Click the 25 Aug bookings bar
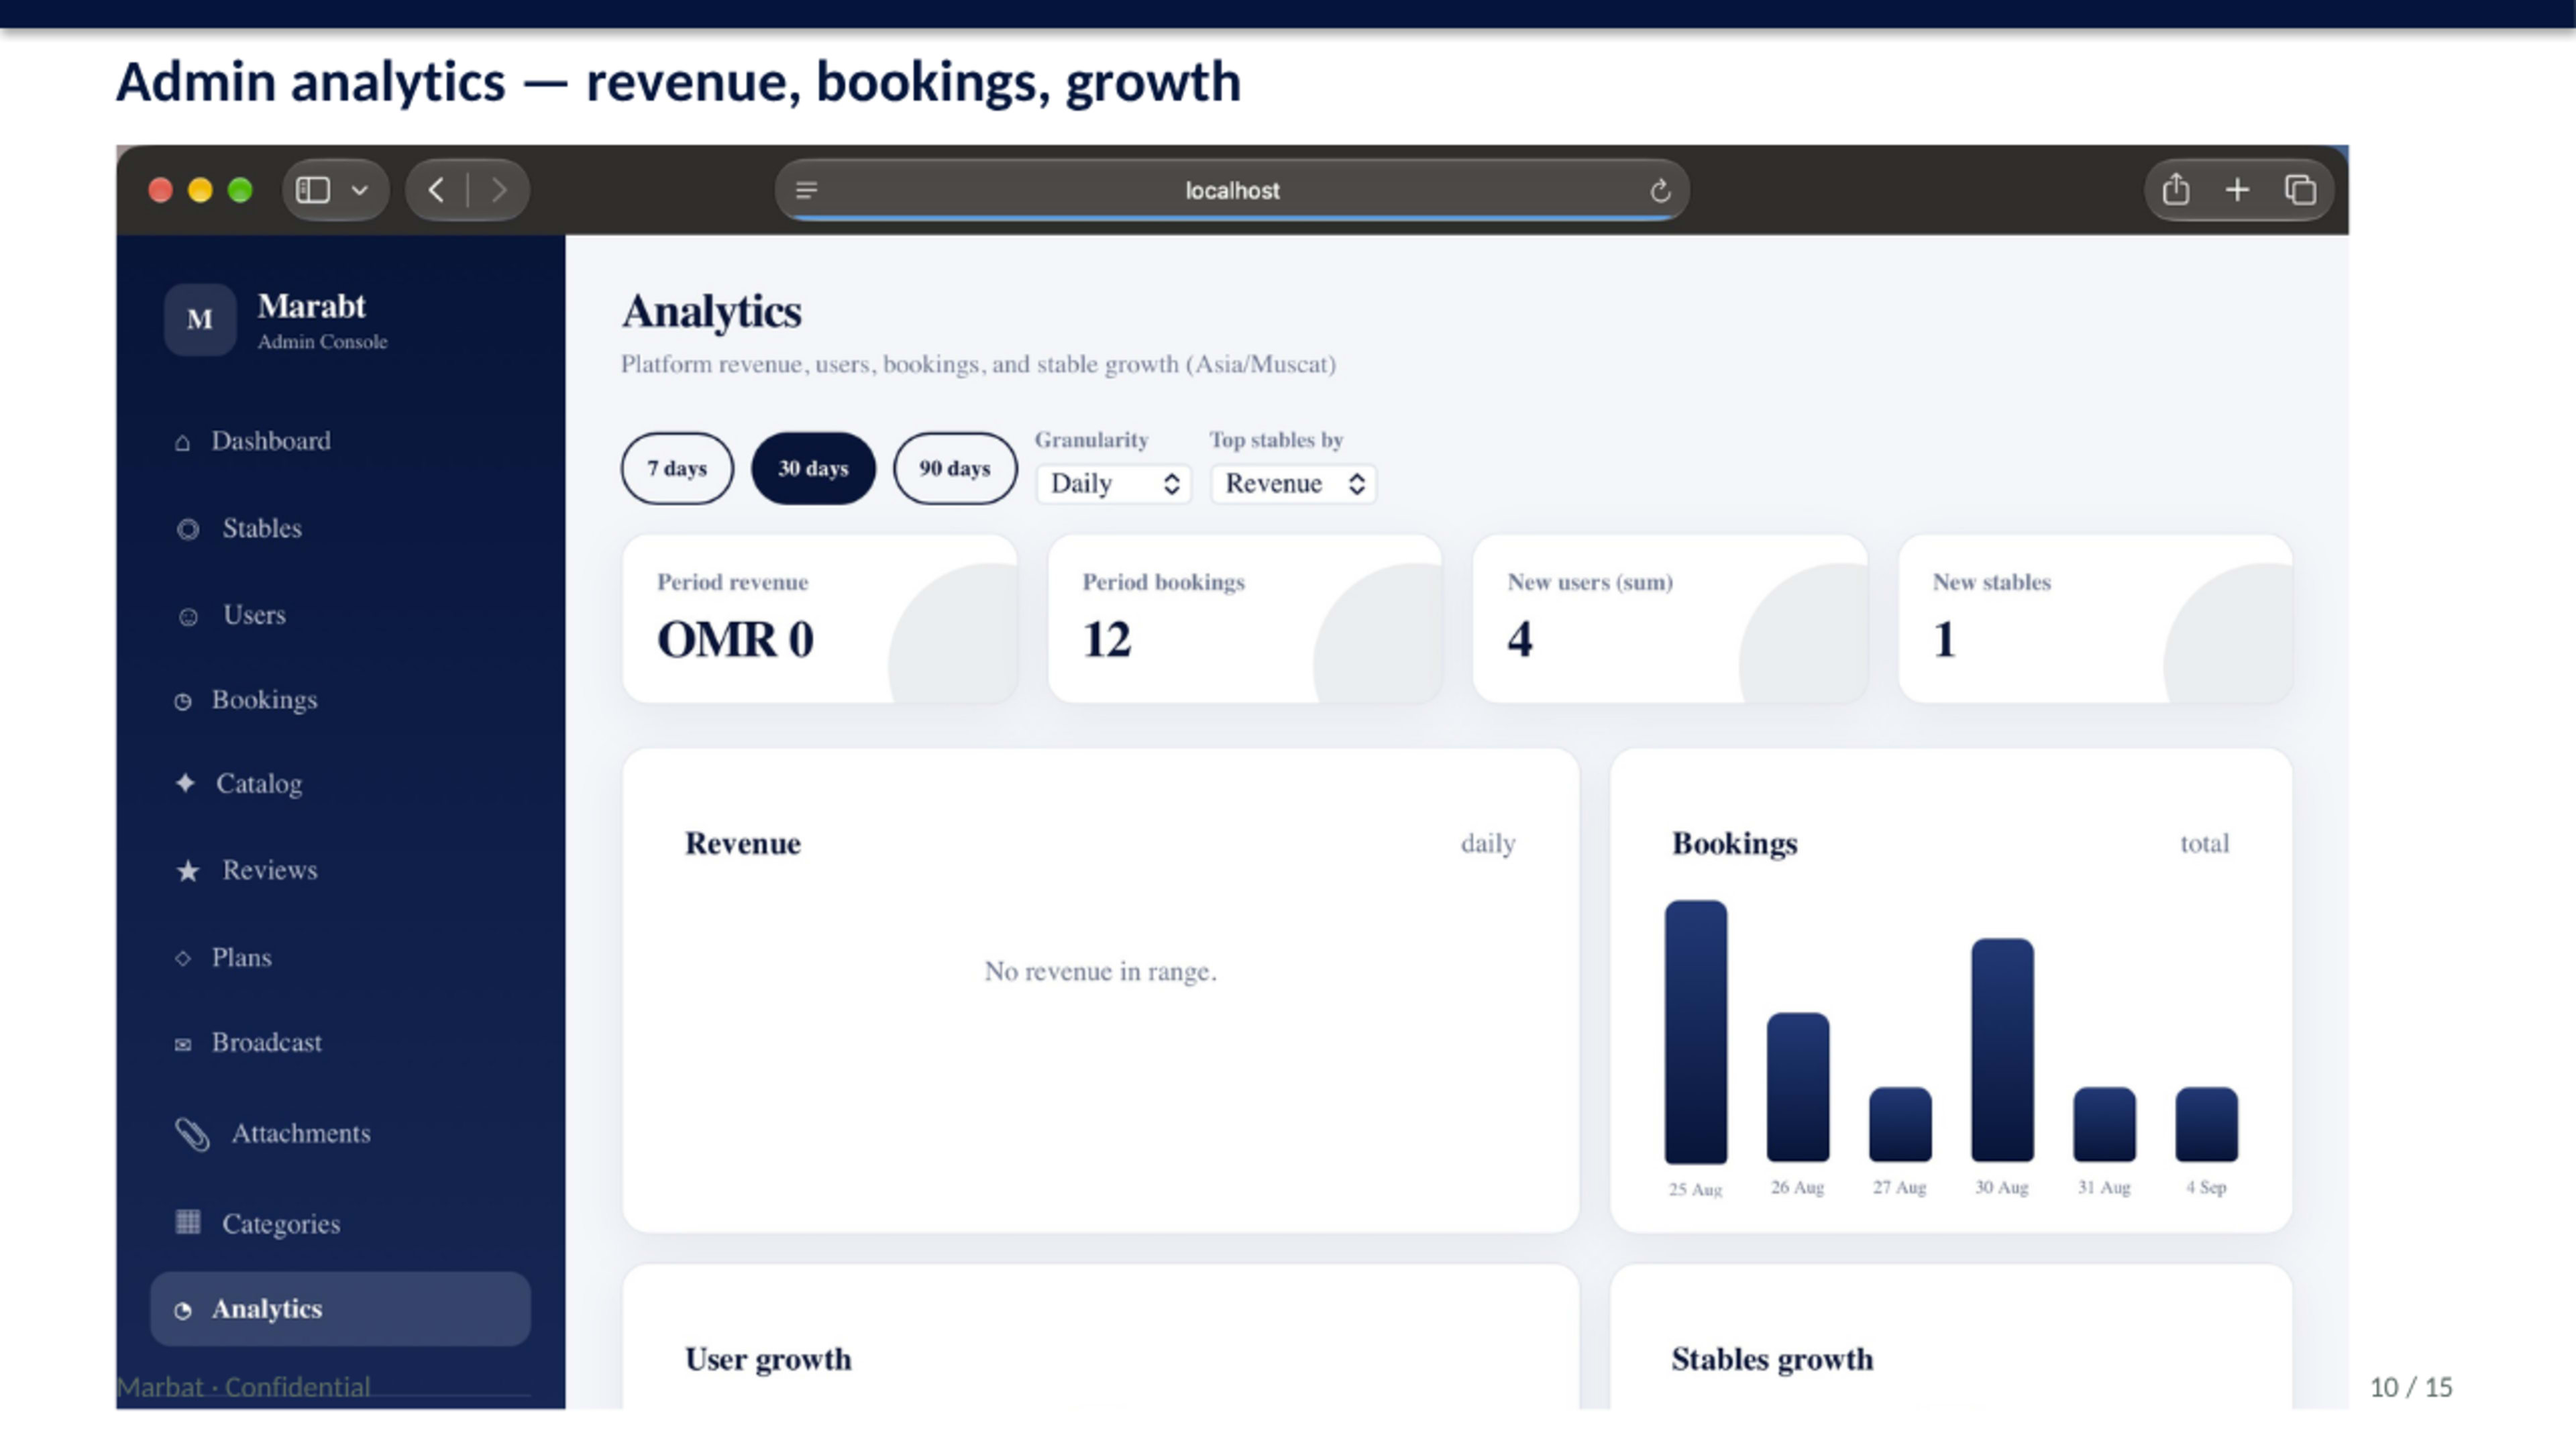The width and height of the screenshot is (2576, 1449). [x=1696, y=1032]
